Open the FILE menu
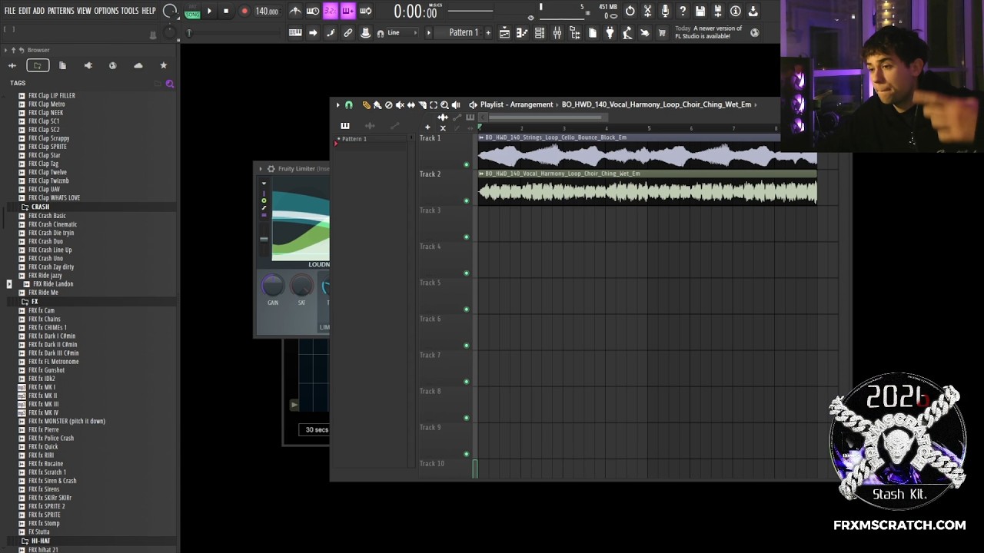 pyautogui.click(x=10, y=11)
